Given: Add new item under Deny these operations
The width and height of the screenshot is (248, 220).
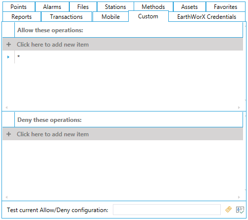Looking at the screenshot, I should click(x=123, y=134).
